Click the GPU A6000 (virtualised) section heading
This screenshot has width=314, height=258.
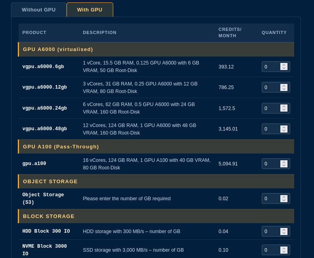[58, 49]
